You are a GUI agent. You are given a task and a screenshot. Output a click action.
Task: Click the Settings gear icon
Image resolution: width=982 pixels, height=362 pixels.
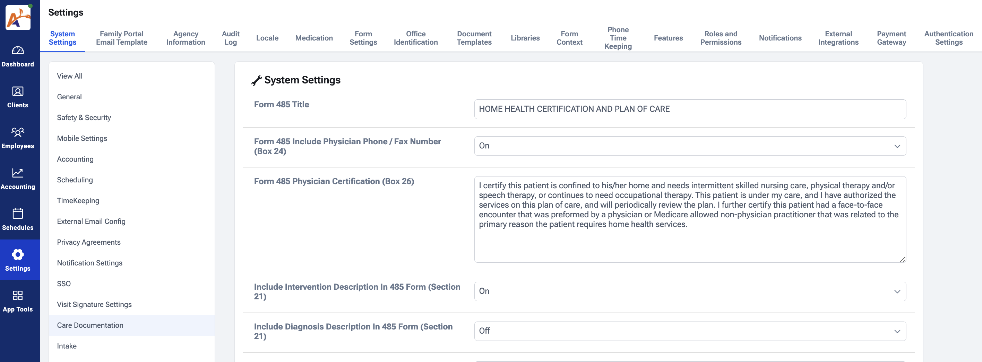18,254
